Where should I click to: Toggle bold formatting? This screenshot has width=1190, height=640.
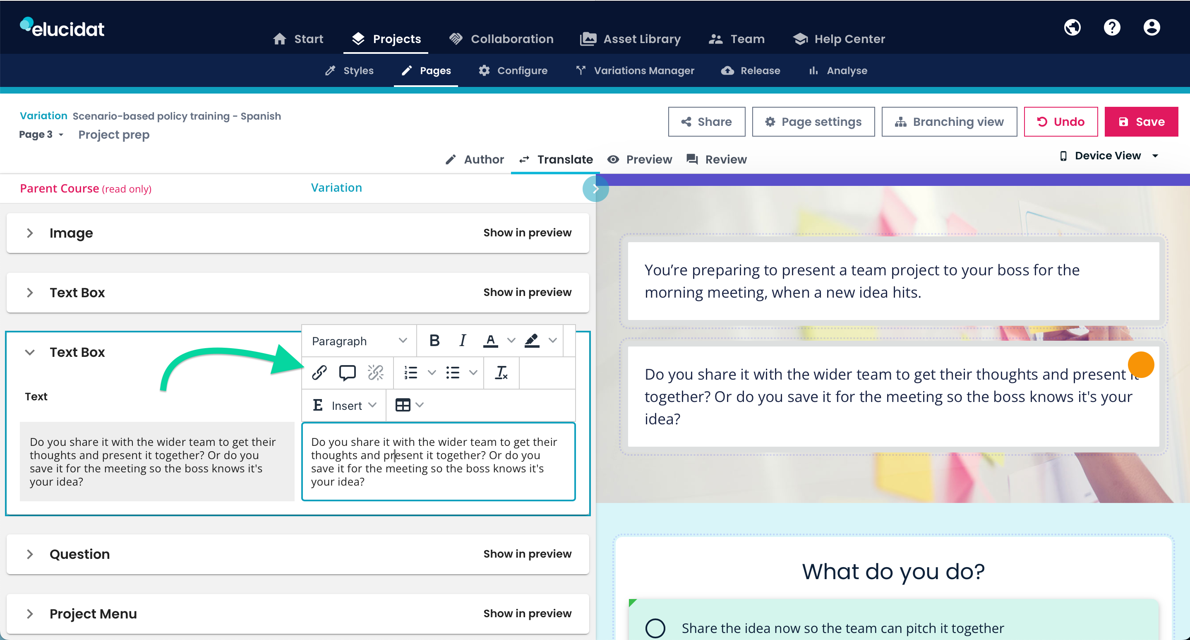434,341
